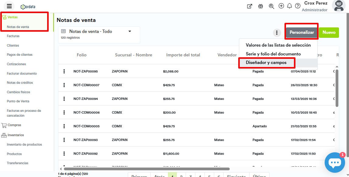The width and height of the screenshot is (349, 177).
Task: Click the horizontal scrollbar under the table
Action: [147, 169]
